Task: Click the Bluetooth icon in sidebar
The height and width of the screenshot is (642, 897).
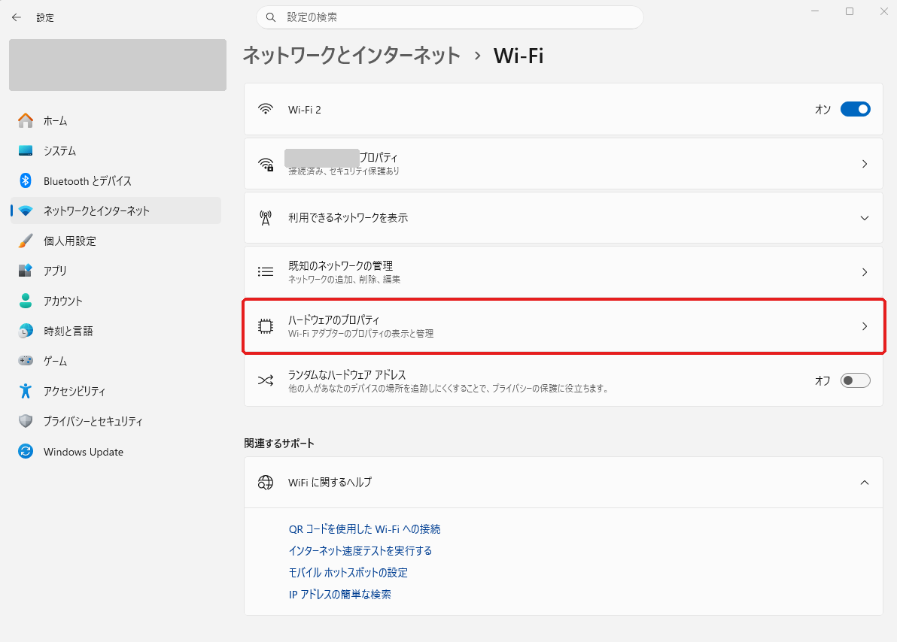Action: pyautogui.click(x=25, y=180)
